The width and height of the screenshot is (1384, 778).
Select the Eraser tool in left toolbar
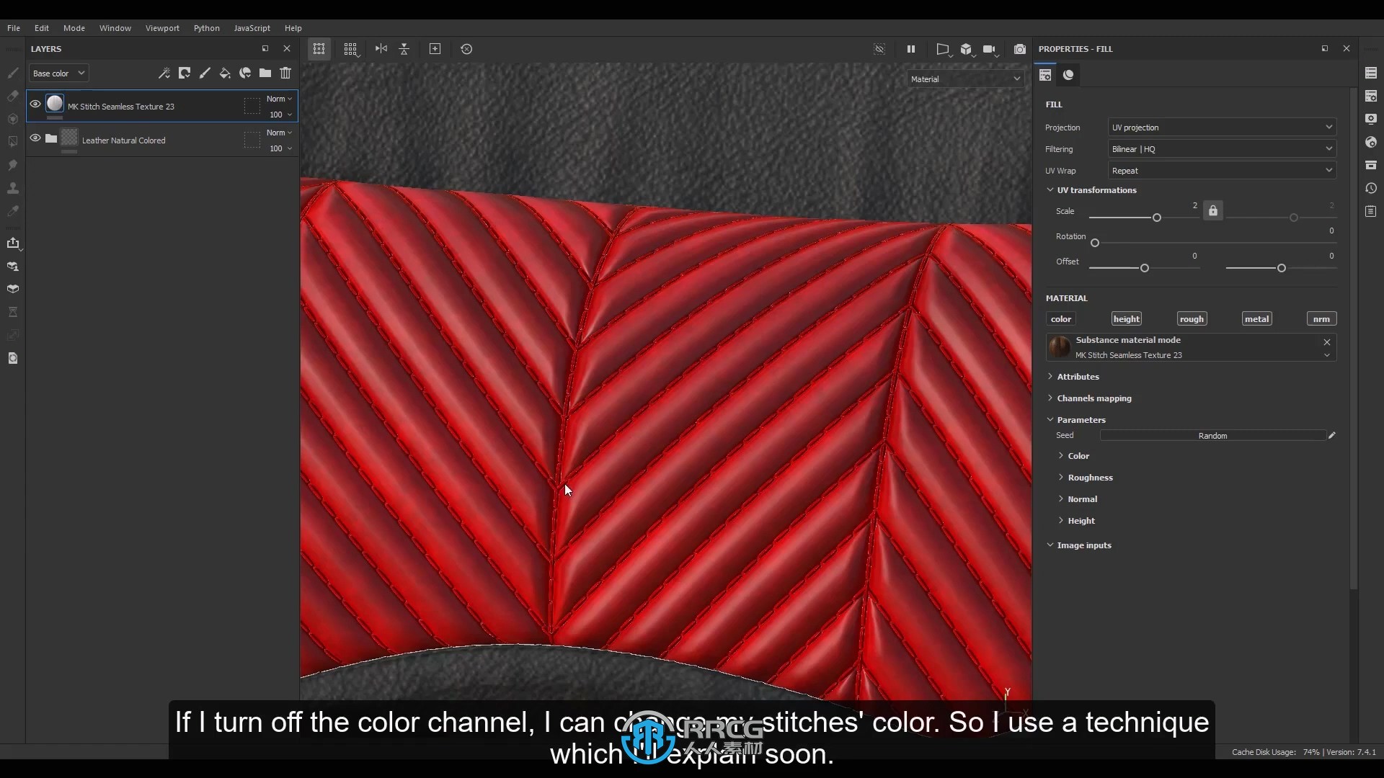pyautogui.click(x=12, y=96)
